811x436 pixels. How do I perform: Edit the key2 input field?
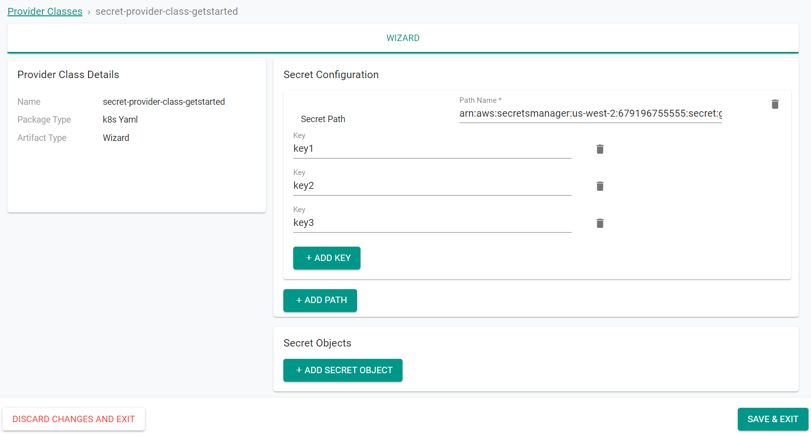click(x=432, y=186)
